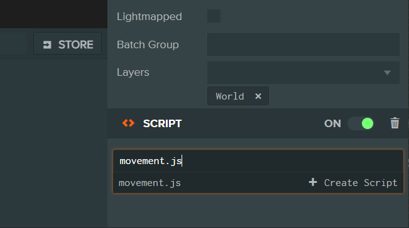Click the movement.js script name input

coord(258,161)
